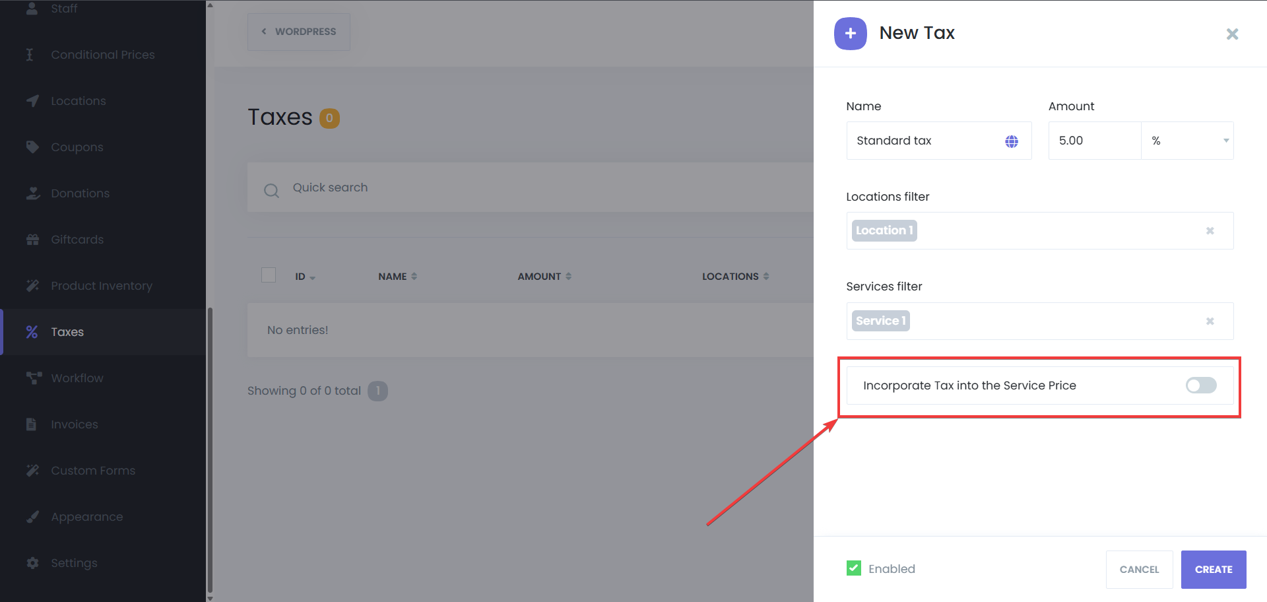
Task: Open the Services filter dropdown
Action: point(1040,321)
